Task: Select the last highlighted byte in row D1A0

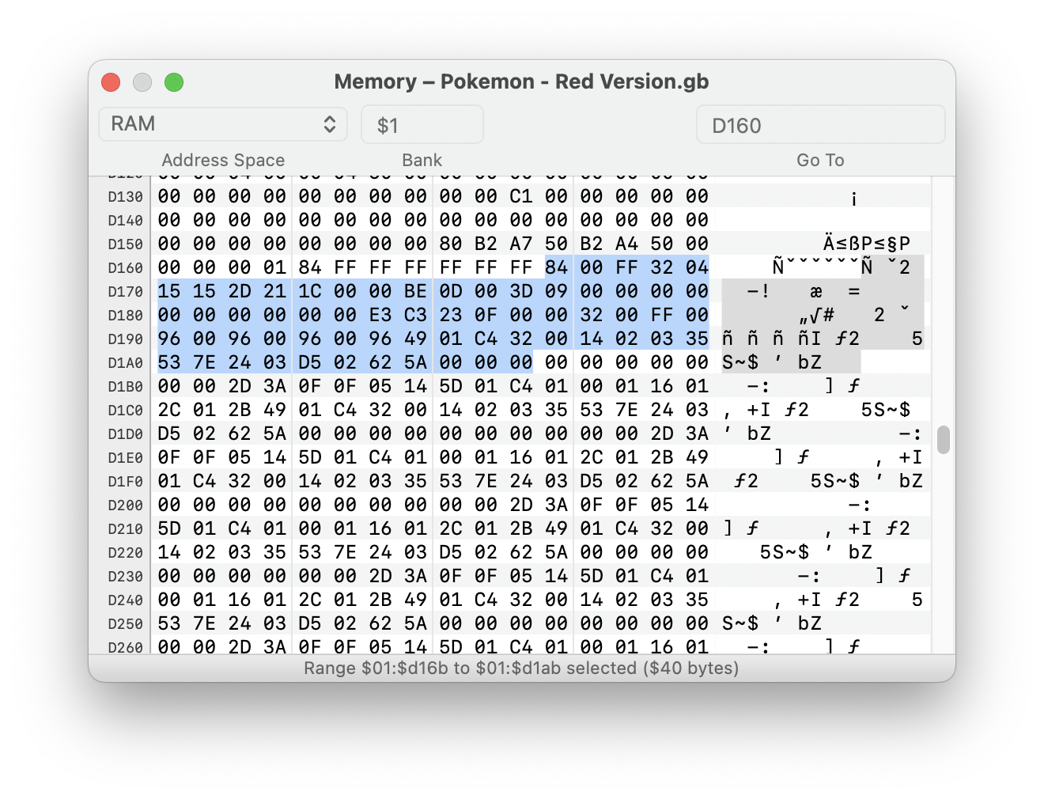Action: coord(522,362)
